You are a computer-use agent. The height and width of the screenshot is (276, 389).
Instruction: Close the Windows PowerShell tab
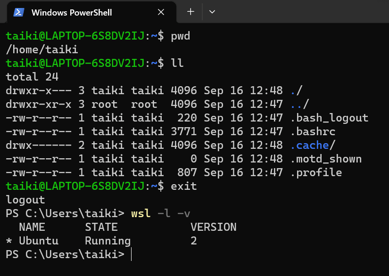coord(161,12)
